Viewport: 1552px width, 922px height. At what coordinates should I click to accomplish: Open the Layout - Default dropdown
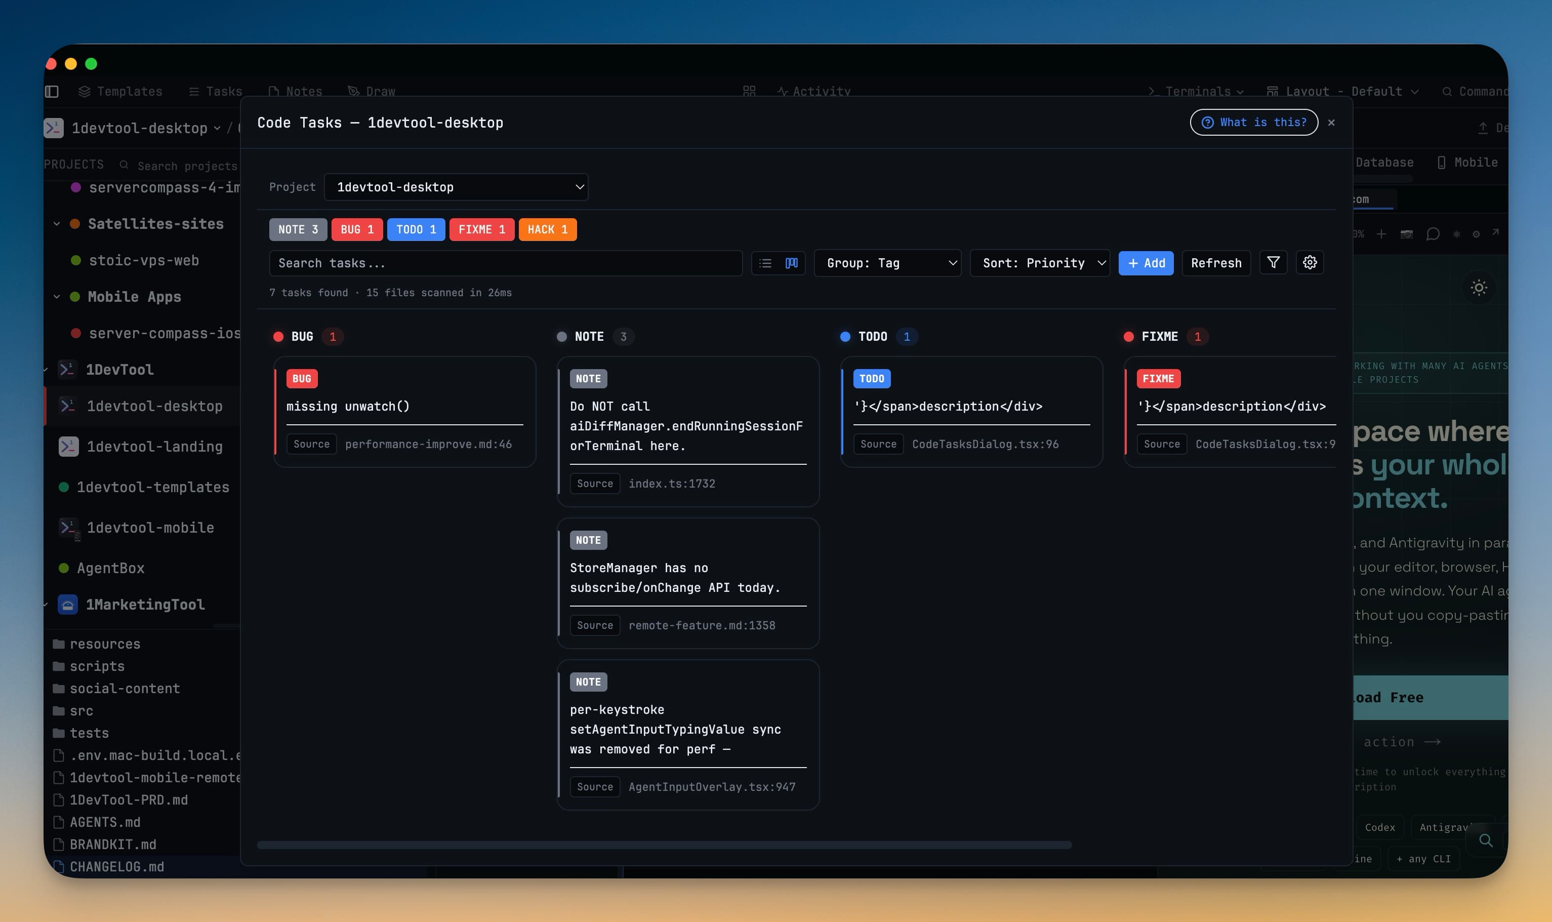1343,91
